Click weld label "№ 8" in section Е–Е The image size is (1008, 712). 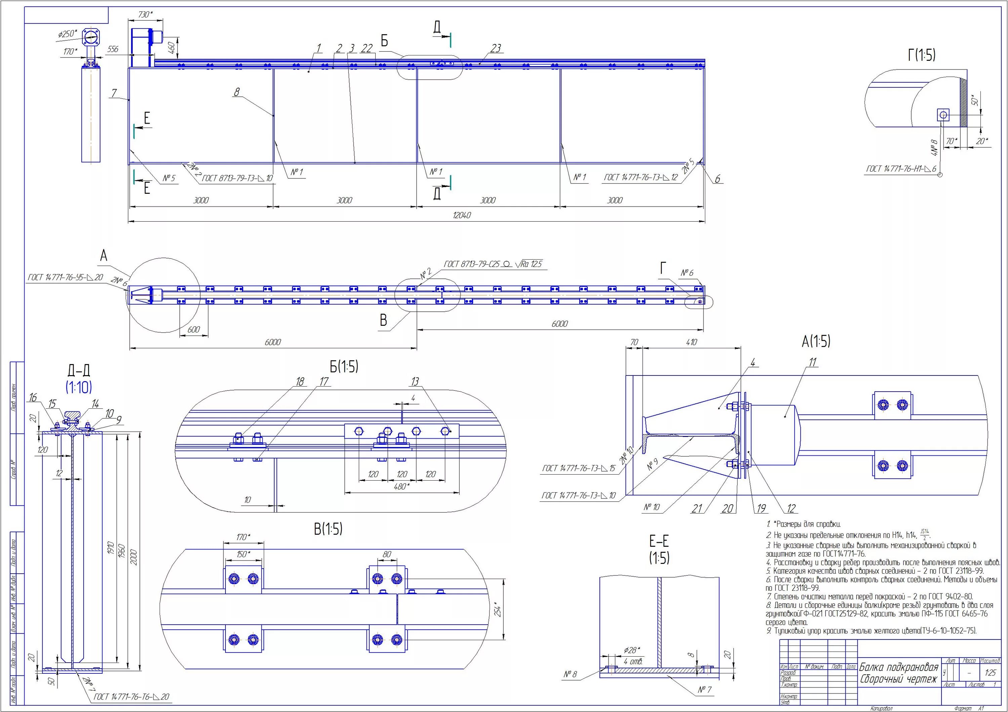click(x=570, y=674)
